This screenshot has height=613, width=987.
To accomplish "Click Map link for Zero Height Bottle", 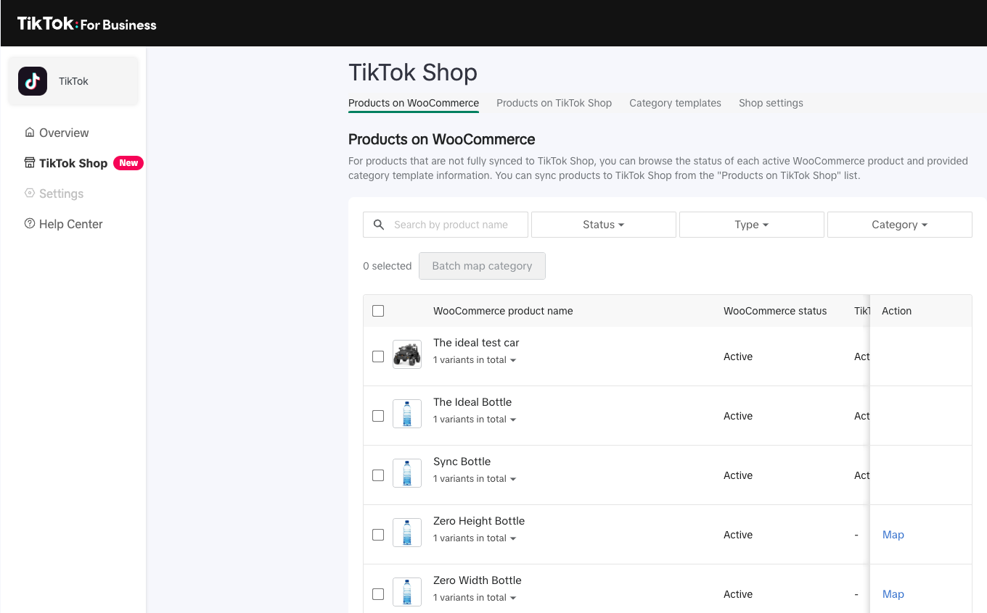I will [x=893, y=535].
